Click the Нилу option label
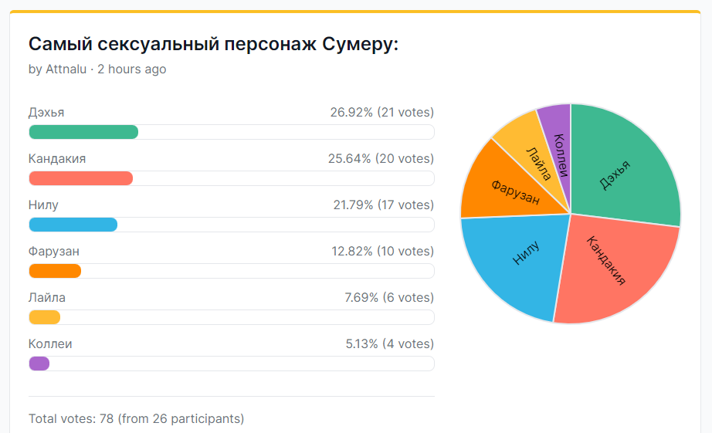The height and width of the screenshot is (433, 712). [x=43, y=205]
